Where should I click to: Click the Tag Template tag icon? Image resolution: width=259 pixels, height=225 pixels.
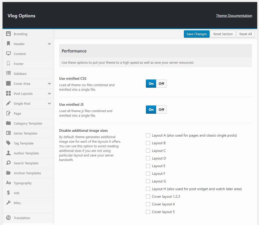(x=8, y=143)
